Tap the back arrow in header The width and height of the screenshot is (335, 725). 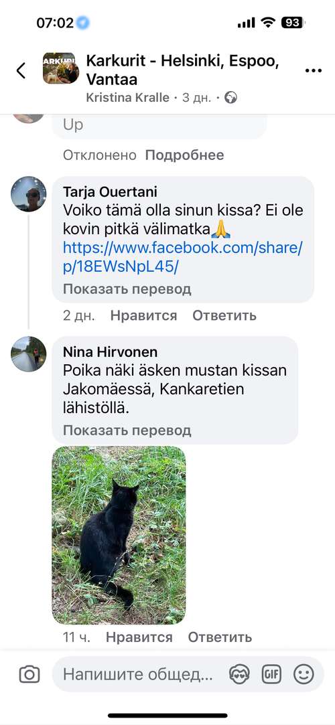tap(21, 71)
